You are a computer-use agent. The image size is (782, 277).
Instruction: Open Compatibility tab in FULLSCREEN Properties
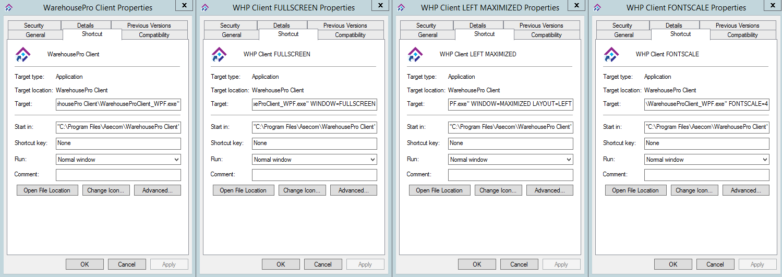click(350, 35)
